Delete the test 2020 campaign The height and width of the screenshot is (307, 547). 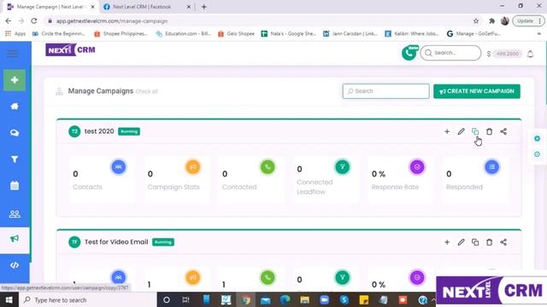tap(489, 131)
